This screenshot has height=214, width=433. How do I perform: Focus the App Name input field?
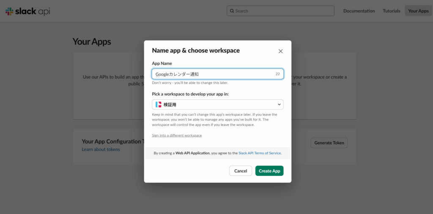tap(218, 74)
